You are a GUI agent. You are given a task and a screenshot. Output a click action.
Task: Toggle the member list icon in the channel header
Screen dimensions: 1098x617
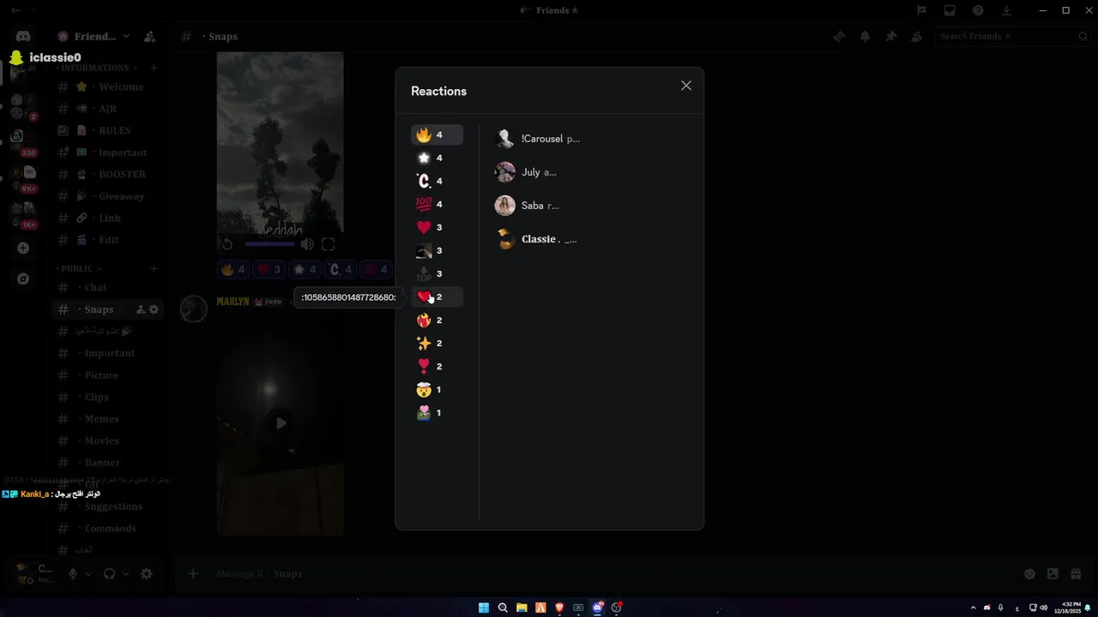pos(916,36)
